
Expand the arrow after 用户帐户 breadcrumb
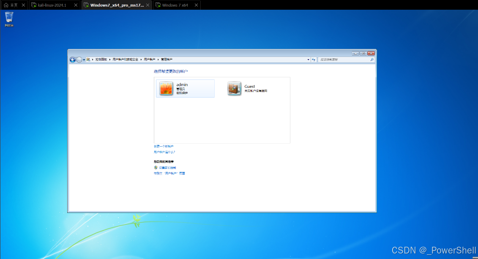point(158,60)
